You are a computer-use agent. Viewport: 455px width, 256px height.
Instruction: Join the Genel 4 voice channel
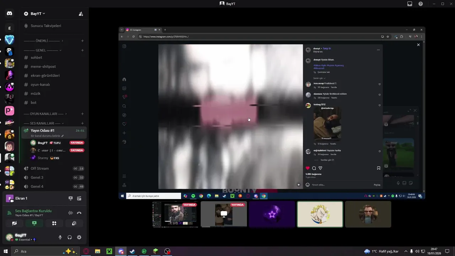(54, 186)
